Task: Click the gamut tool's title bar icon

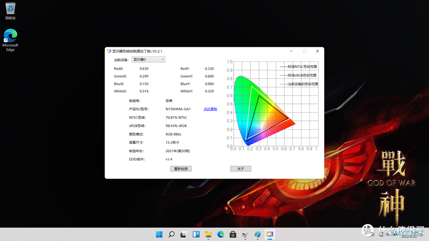Action: (109, 51)
